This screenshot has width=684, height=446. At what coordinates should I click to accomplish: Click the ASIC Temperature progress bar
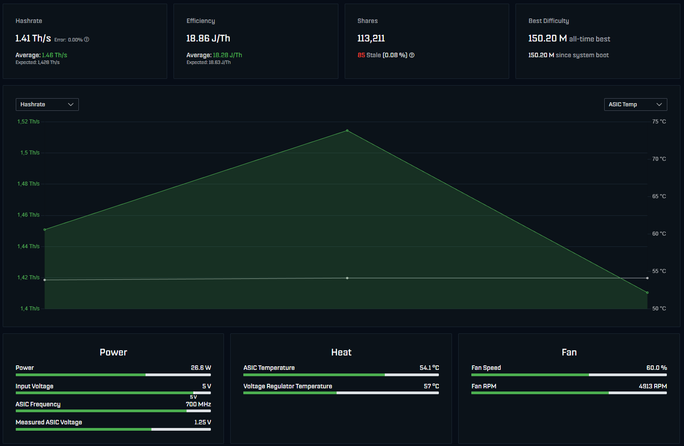pos(341,375)
